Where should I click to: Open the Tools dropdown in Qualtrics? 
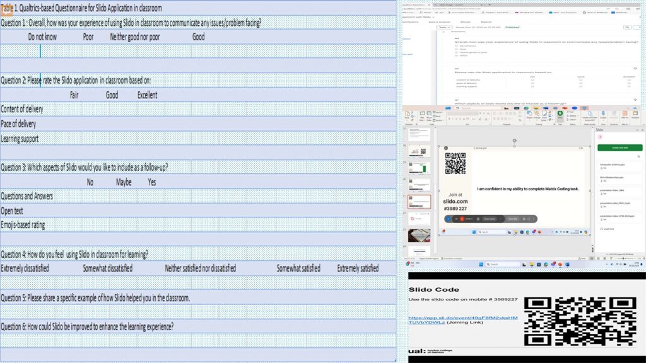click(x=444, y=27)
